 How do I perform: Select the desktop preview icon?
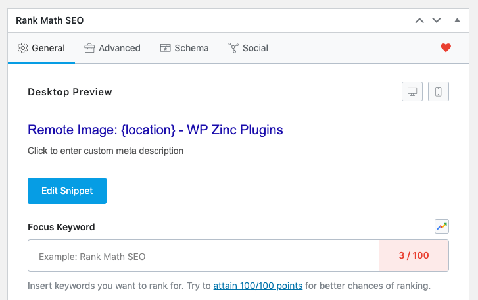(x=412, y=91)
